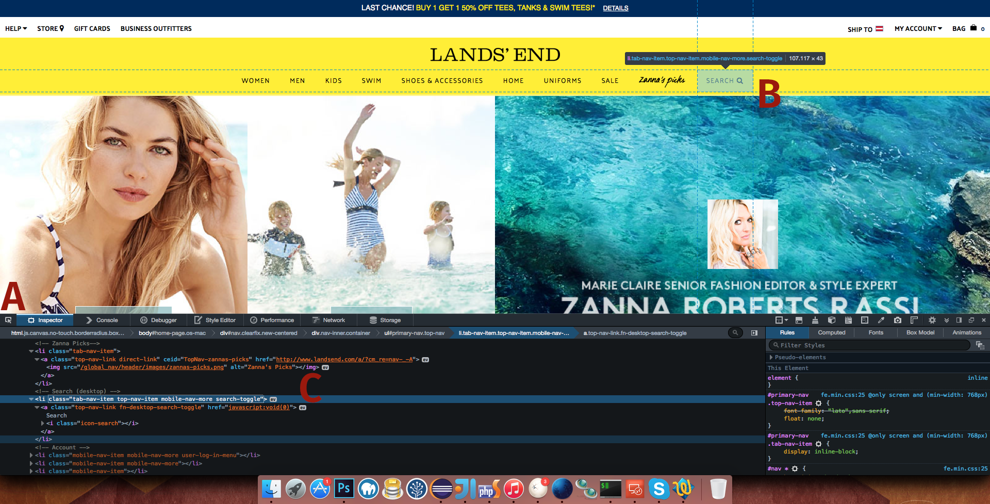The image size is (990, 504).
Task: Open GIFT CARDS link
Action: point(92,29)
